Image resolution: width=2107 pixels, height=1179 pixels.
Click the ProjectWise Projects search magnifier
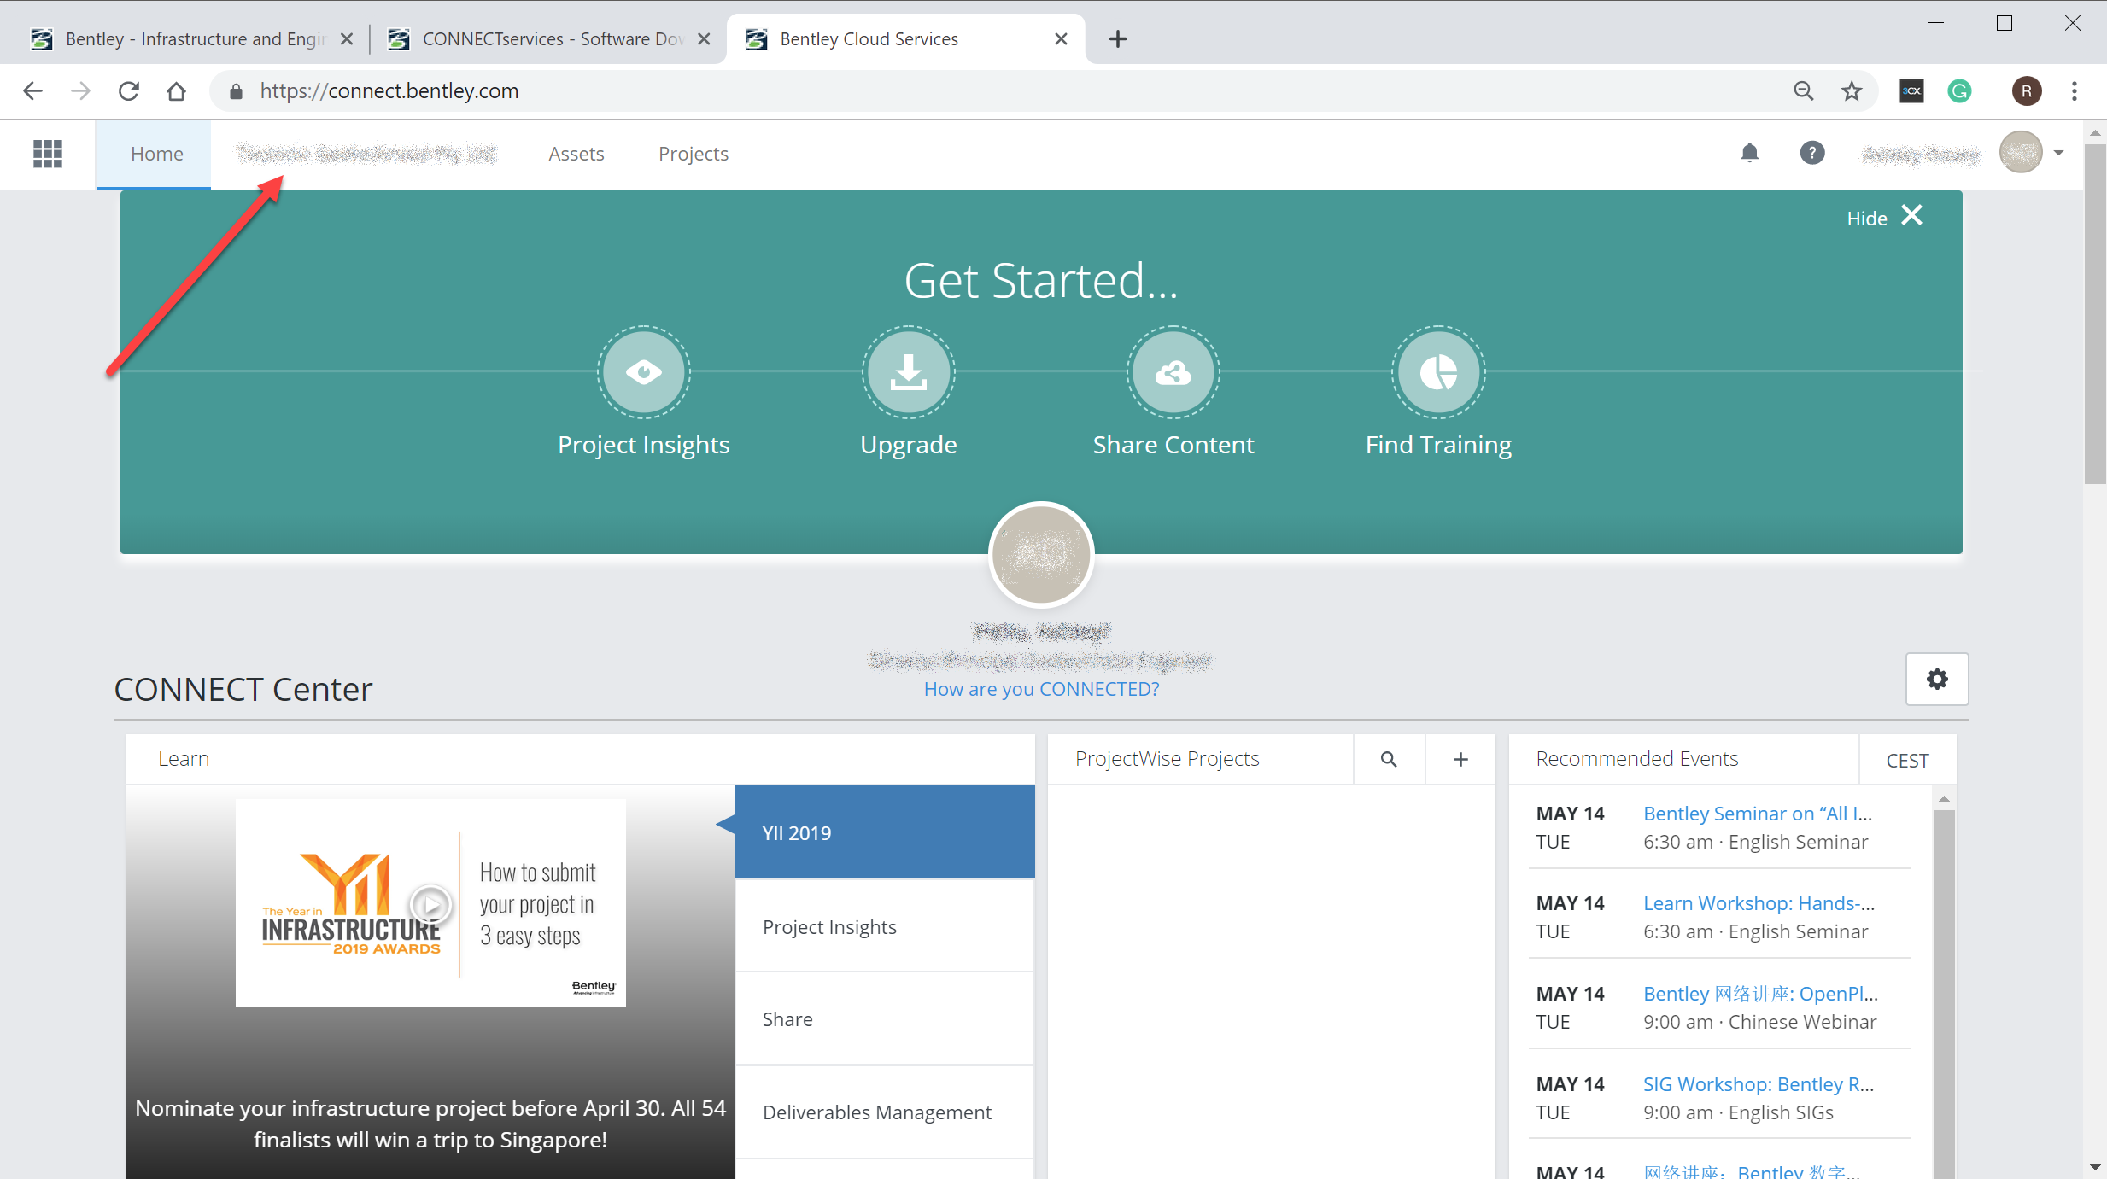[x=1389, y=758]
